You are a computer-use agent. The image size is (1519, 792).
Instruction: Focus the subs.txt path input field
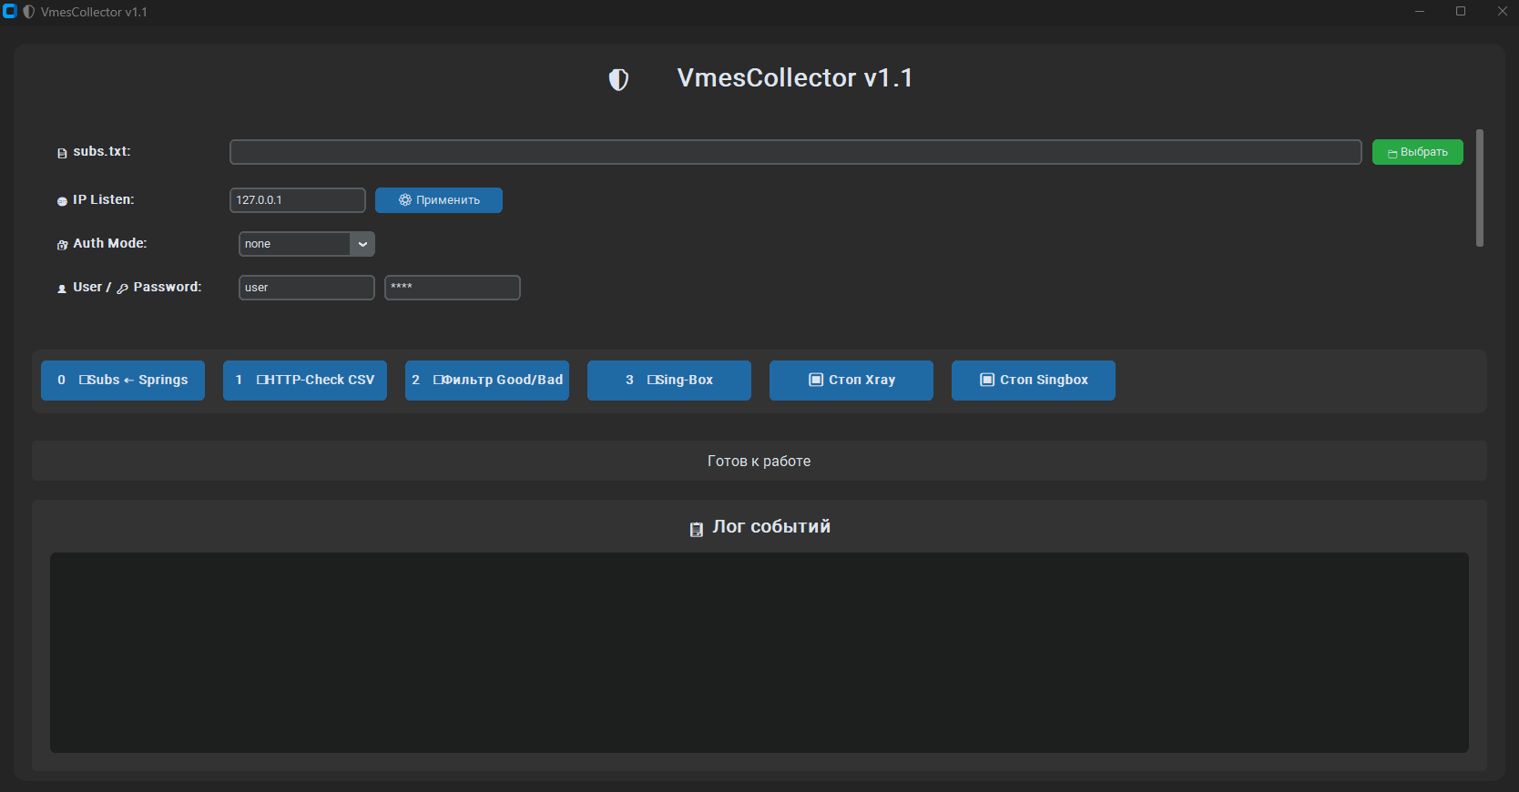(795, 152)
